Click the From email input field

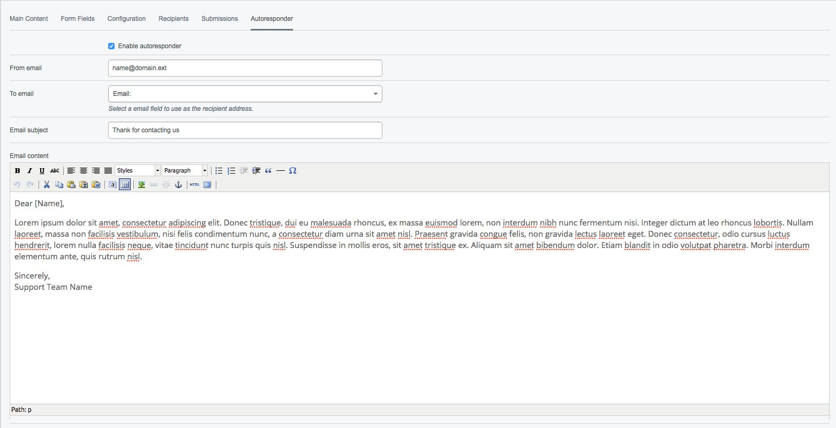point(245,68)
